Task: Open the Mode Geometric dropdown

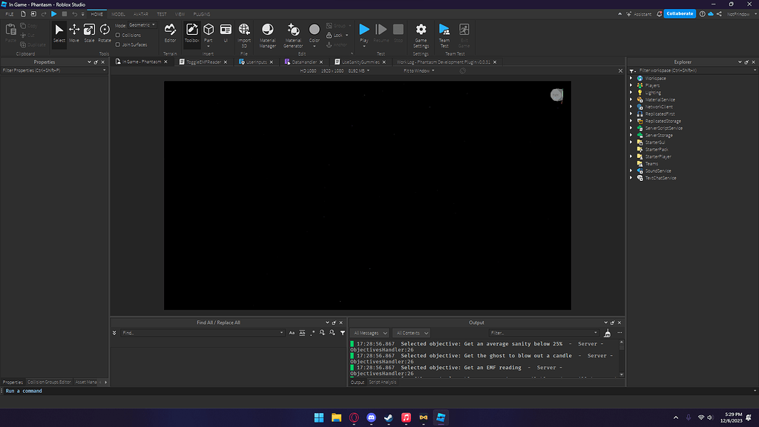Action: pos(141,24)
